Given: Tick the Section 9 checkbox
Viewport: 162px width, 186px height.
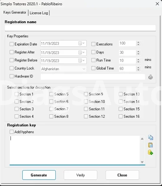Looking at the screenshot, I should click(x=86, y=94).
